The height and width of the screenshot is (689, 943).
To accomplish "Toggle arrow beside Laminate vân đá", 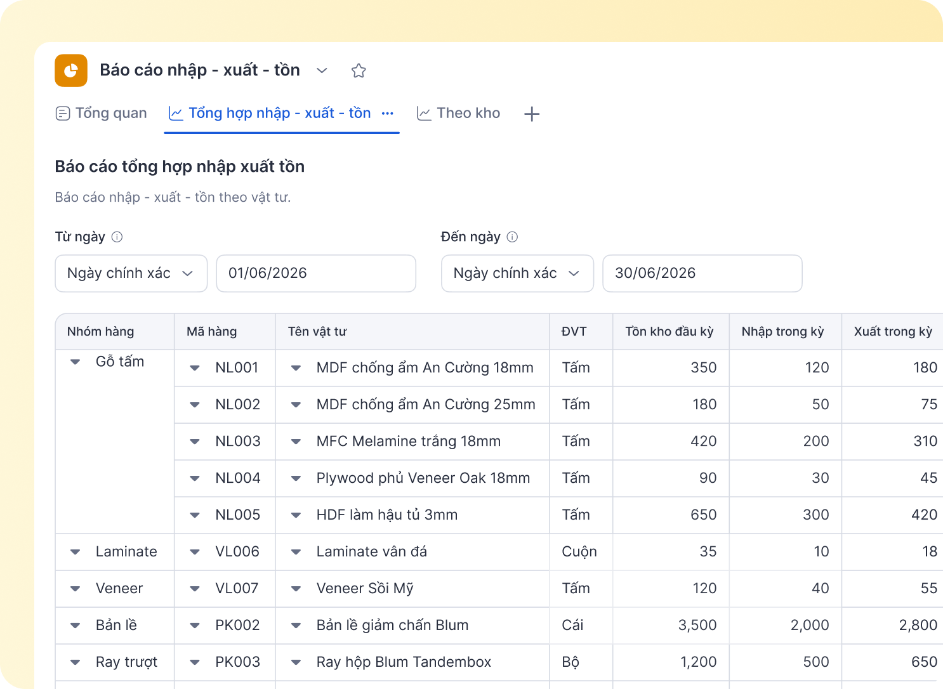I will pyautogui.click(x=296, y=552).
